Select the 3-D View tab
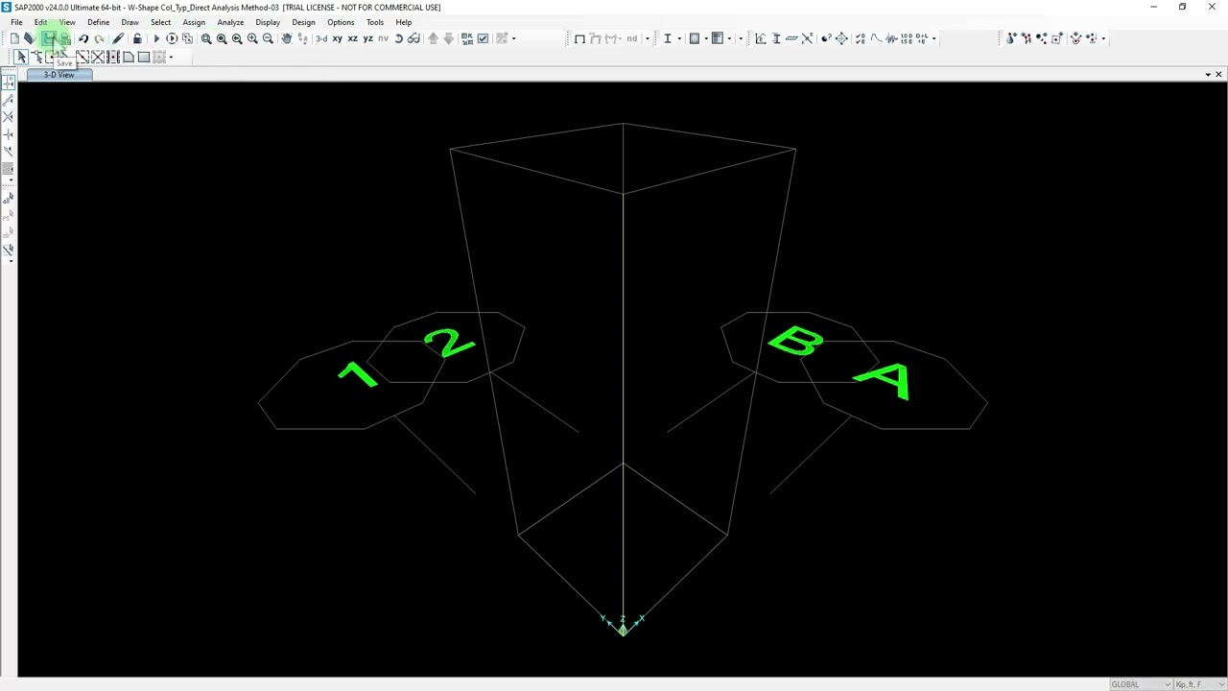This screenshot has height=691, width=1228. [x=59, y=75]
